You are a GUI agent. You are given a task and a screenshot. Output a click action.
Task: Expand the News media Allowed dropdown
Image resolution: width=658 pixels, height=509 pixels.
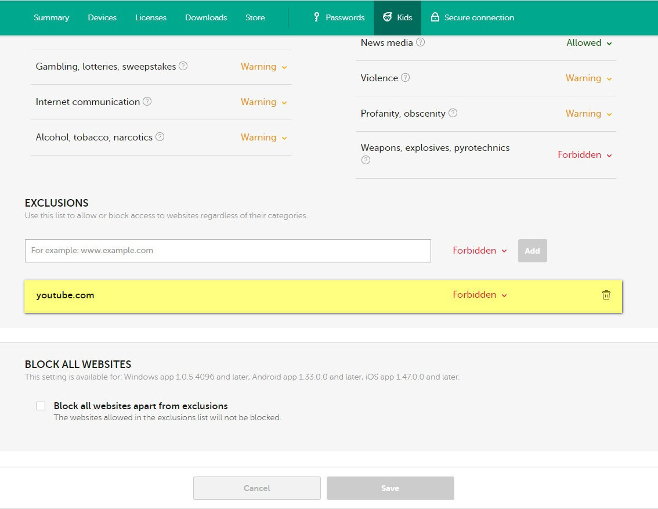(589, 43)
